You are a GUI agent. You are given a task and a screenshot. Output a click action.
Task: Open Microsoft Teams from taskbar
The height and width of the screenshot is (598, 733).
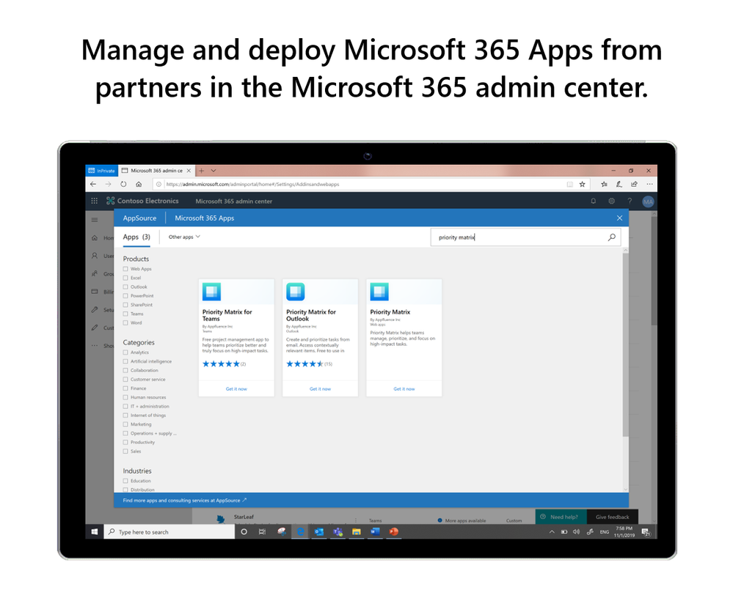click(338, 532)
